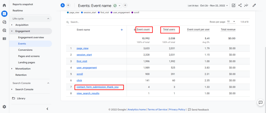Image resolution: width=266 pixels, height=113 pixels.
Task: Click the Customize report pencil icon
Action: pyautogui.click(x=254, y=5)
